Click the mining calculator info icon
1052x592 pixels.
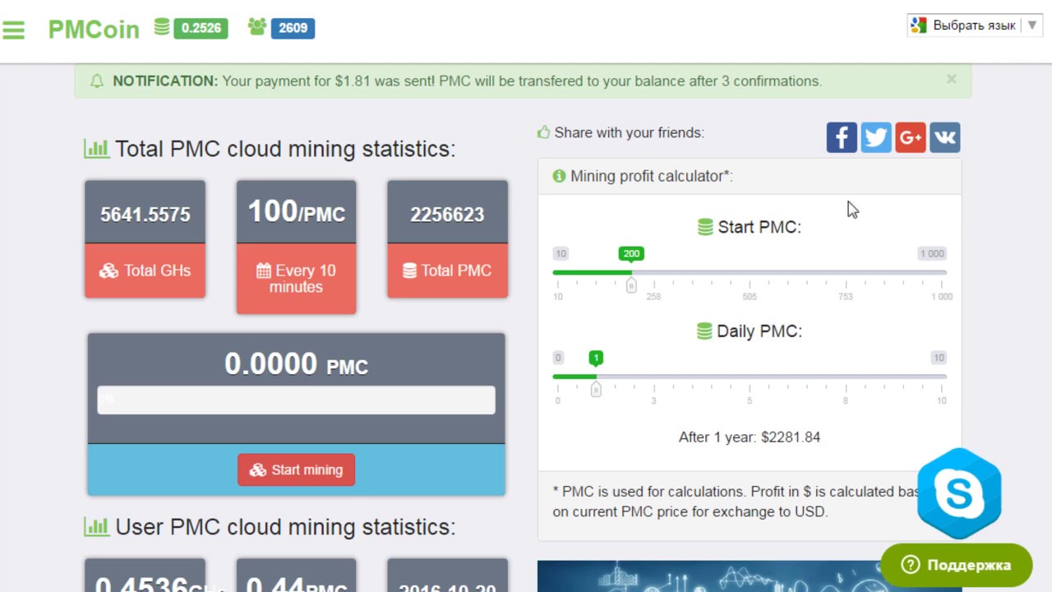pyautogui.click(x=559, y=176)
